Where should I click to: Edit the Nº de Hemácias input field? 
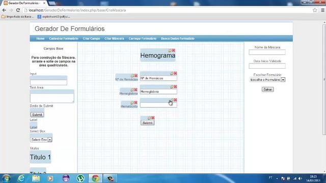coord(172,73)
